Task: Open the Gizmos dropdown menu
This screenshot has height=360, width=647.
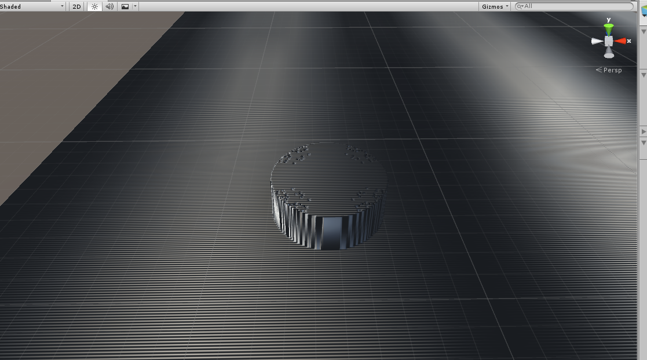Action: click(x=495, y=6)
